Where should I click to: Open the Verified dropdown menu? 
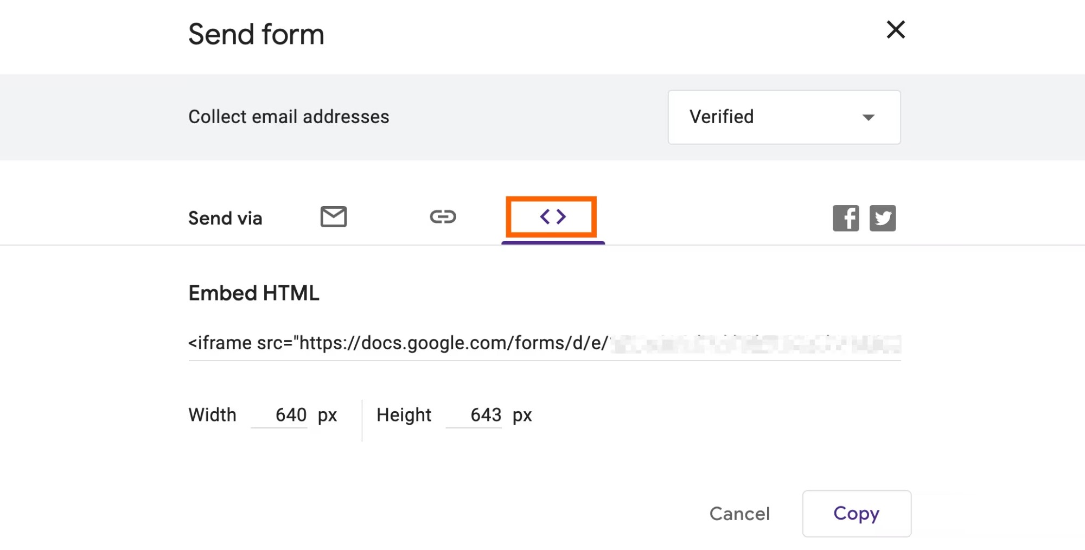point(784,117)
